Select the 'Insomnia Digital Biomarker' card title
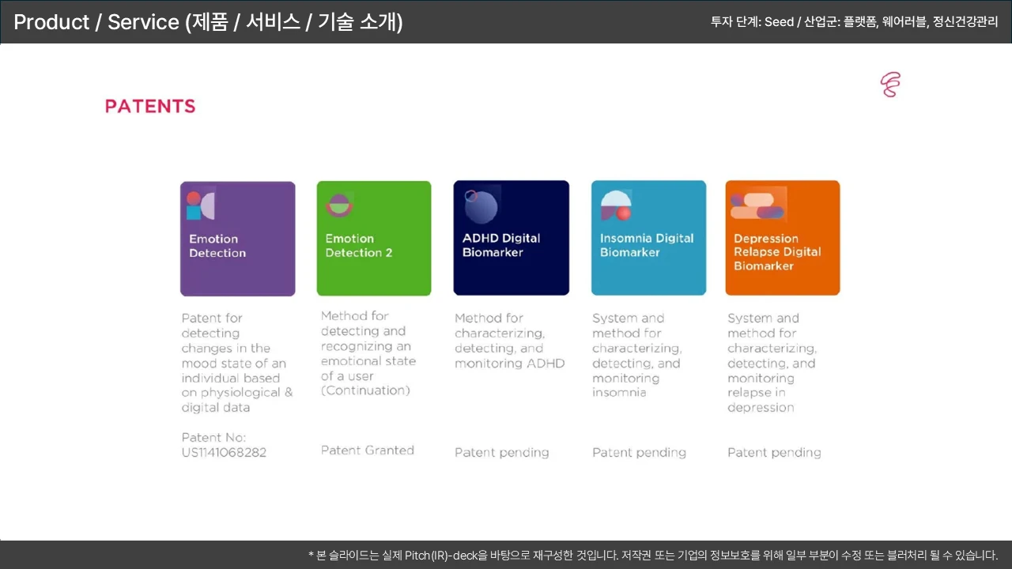1012x569 pixels. coord(646,245)
